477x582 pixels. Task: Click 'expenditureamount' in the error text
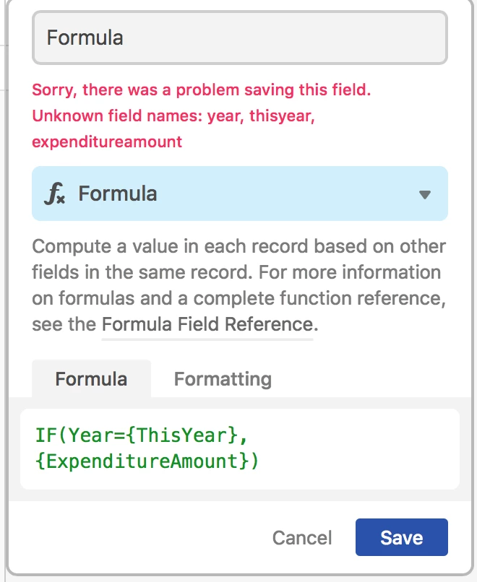click(x=107, y=142)
